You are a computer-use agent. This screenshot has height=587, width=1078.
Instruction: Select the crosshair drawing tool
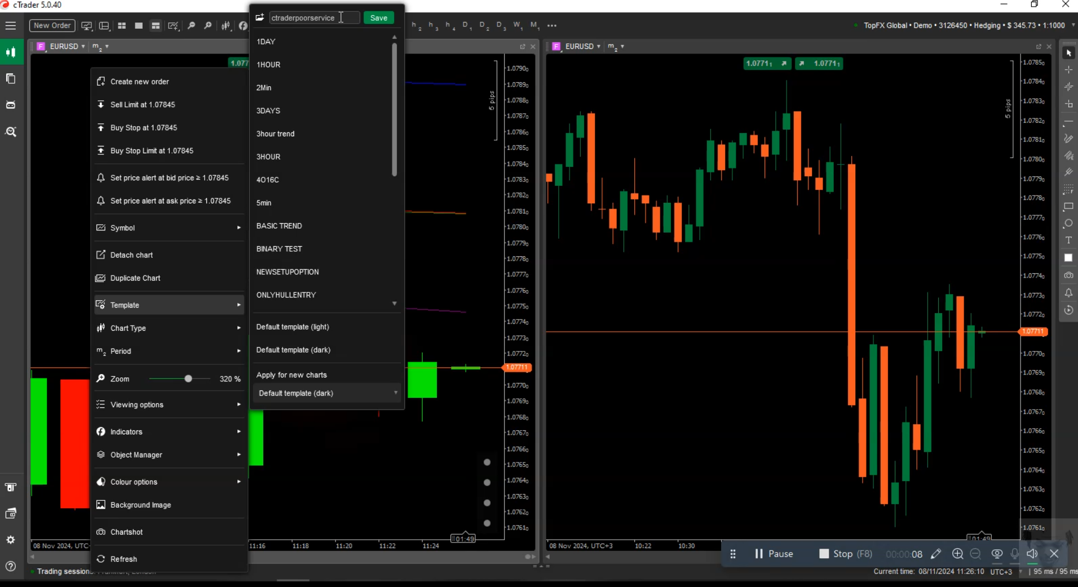[1068, 70]
